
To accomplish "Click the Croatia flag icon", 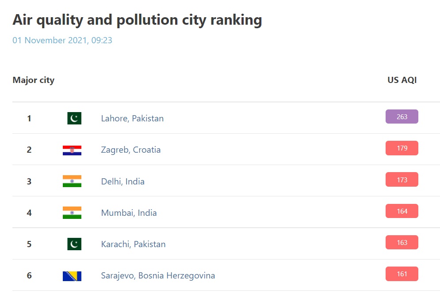I will (72, 150).
